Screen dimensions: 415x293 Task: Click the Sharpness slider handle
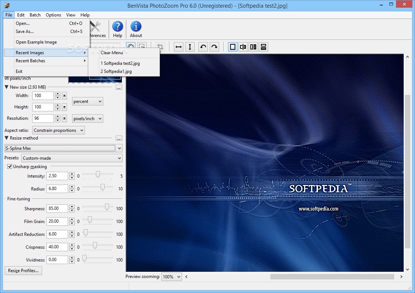coord(107,207)
